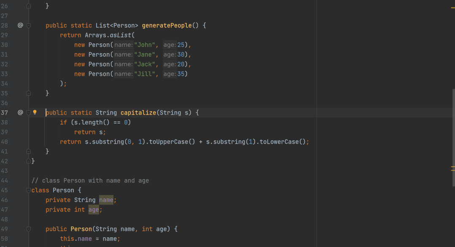455x247 pixels.
Task: Click the s.length() call on line 38
Action: click(92, 122)
